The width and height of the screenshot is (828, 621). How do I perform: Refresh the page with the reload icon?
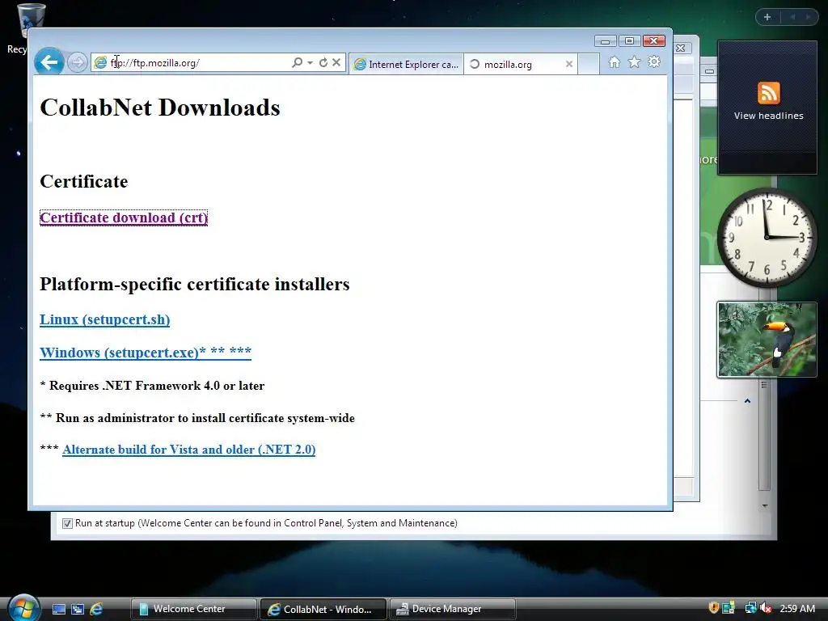click(323, 62)
